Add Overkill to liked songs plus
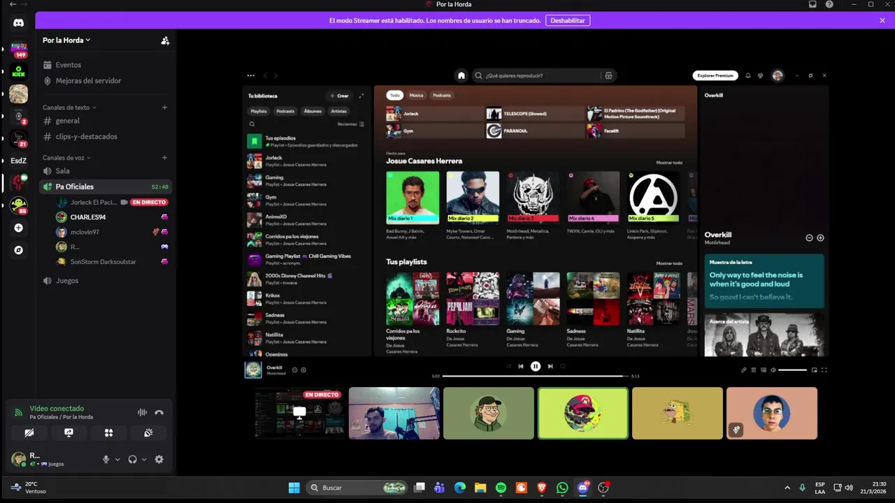This screenshot has width=895, height=503. (820, 238)
